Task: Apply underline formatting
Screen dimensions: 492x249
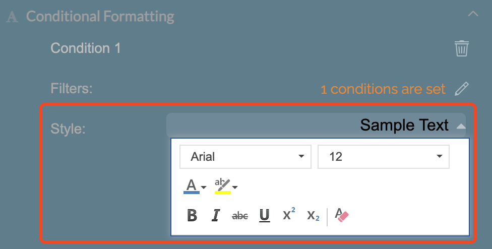Action: click(x=264, y=216)
